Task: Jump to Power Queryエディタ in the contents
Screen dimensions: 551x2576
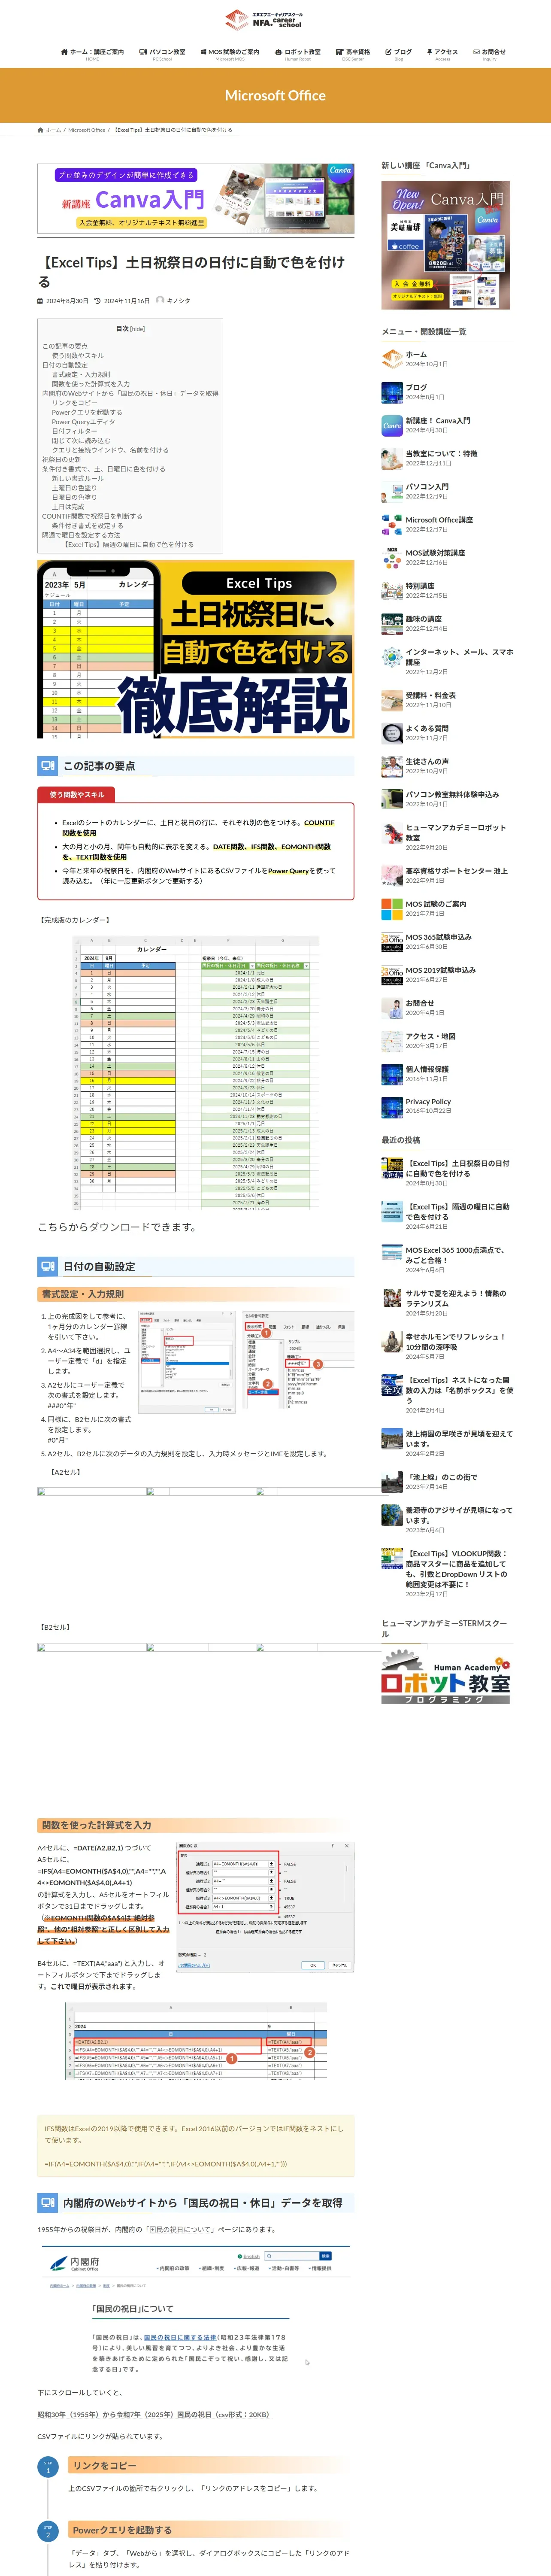Action: (83, 422)
